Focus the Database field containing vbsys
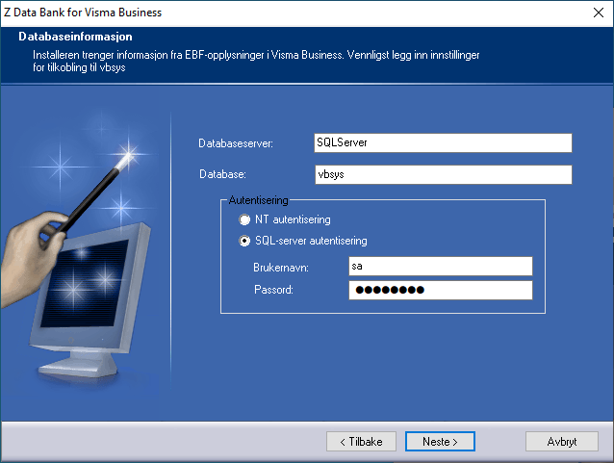614x463 pixels. click(x=443, y=175)
